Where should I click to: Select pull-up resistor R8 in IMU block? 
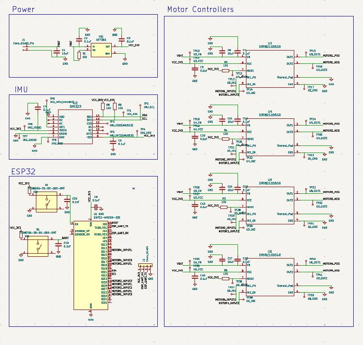(103, 106)
